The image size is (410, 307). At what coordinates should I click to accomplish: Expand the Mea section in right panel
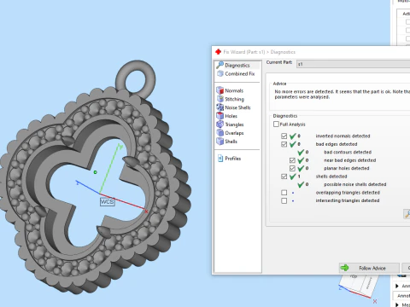[397, 305]
